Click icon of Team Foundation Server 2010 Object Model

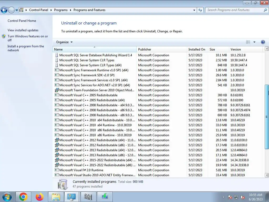pos(57,90)
